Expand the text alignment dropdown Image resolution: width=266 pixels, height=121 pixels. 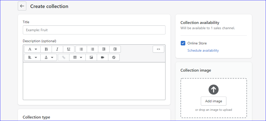click(x=32, y=57)
